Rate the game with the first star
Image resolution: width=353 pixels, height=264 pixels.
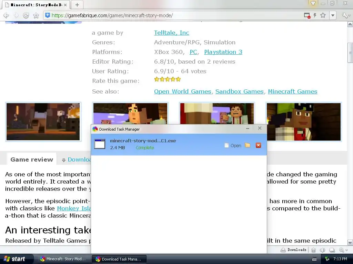pyautogui.click(x=157, y=79)
